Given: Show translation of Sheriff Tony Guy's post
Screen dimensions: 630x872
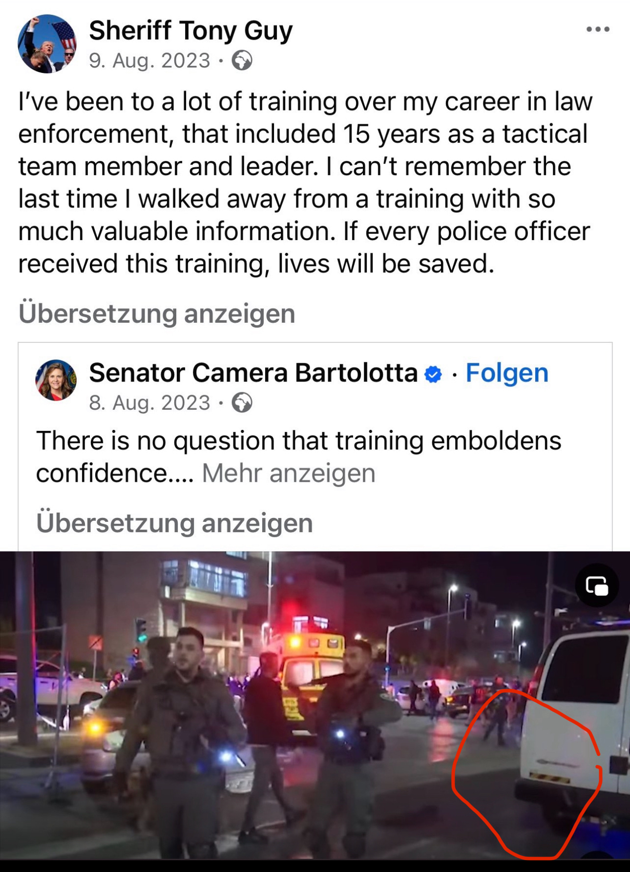Looking at the screenshot, I should tap(157, 313).
